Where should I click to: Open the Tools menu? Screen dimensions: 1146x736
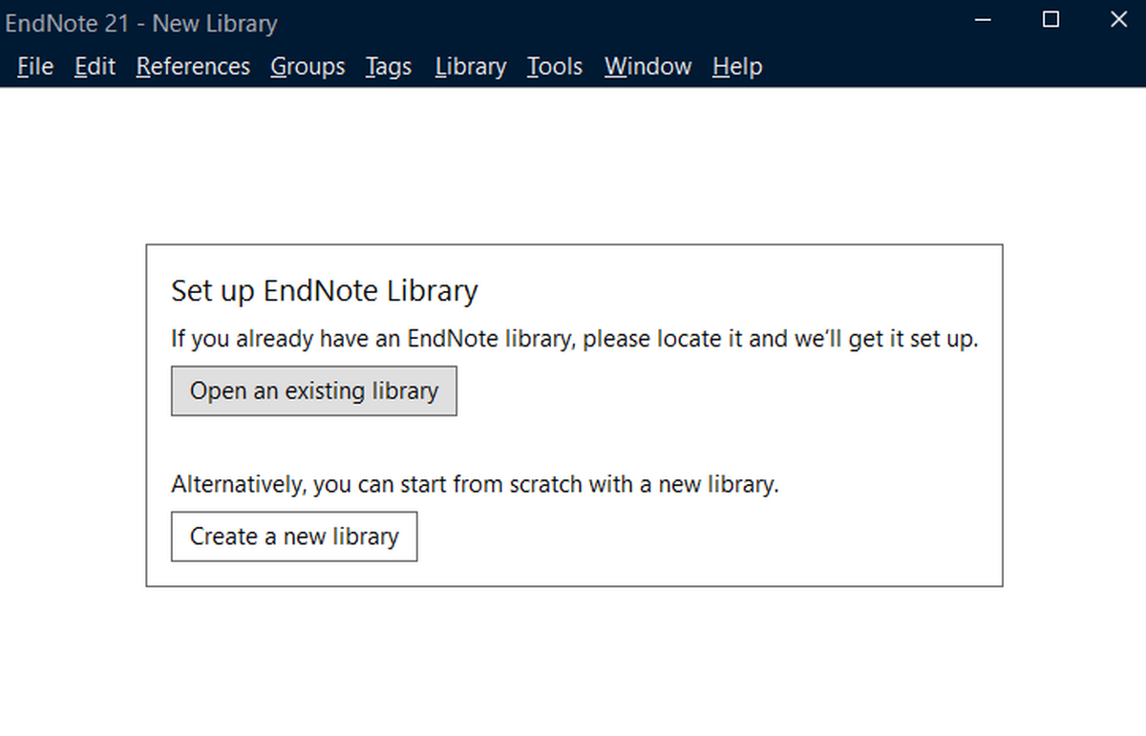554,66
